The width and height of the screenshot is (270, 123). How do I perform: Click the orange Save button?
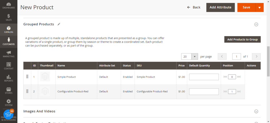pos(247,7)
